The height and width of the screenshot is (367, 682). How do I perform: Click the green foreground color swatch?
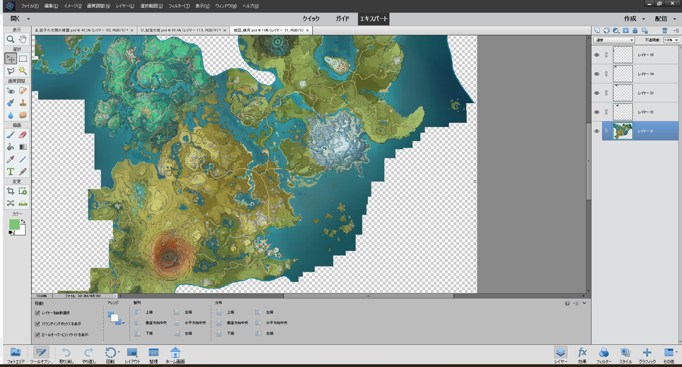pyautogui.click(x=14, y=225)
